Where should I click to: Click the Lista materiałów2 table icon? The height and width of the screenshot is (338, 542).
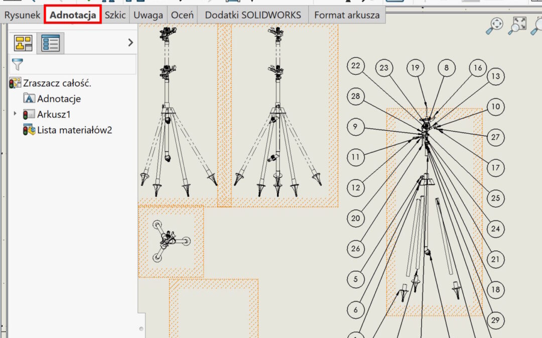coord(29,130)
